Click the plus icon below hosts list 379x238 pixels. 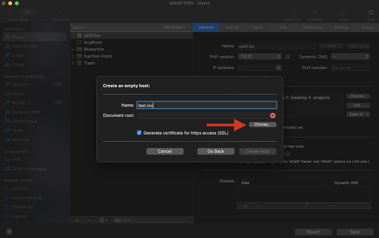tap(77, 220)
